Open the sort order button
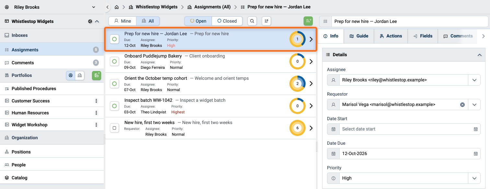This screenshot has height=189, width=490. point(266,21)
